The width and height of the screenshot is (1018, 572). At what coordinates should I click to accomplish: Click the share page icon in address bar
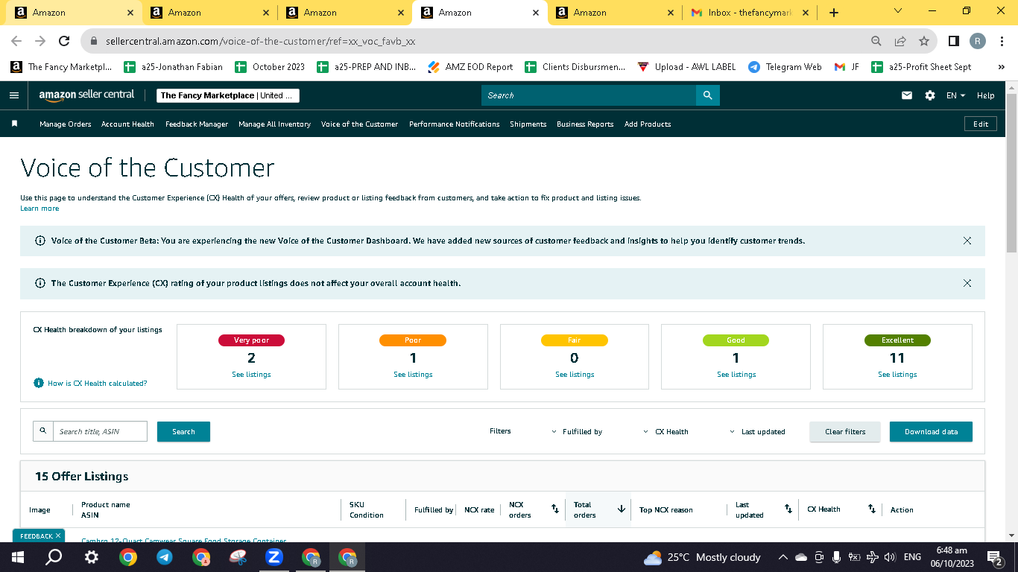pos(900,42)
